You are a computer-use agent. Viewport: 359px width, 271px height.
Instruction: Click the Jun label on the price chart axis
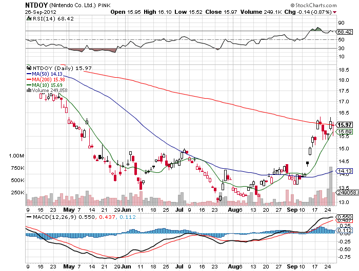[126, 210]
